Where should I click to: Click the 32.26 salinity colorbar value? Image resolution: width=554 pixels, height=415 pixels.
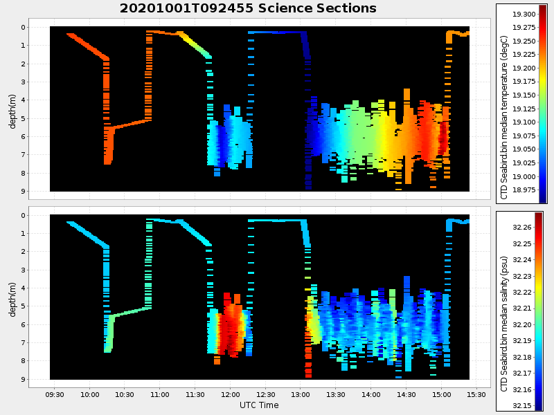522,228
